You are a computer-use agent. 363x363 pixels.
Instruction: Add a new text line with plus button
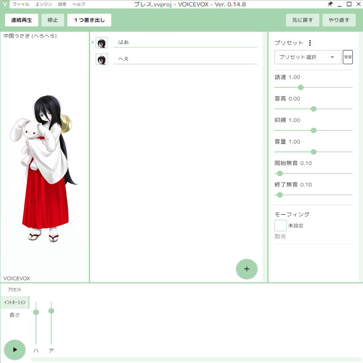point(246,269)
